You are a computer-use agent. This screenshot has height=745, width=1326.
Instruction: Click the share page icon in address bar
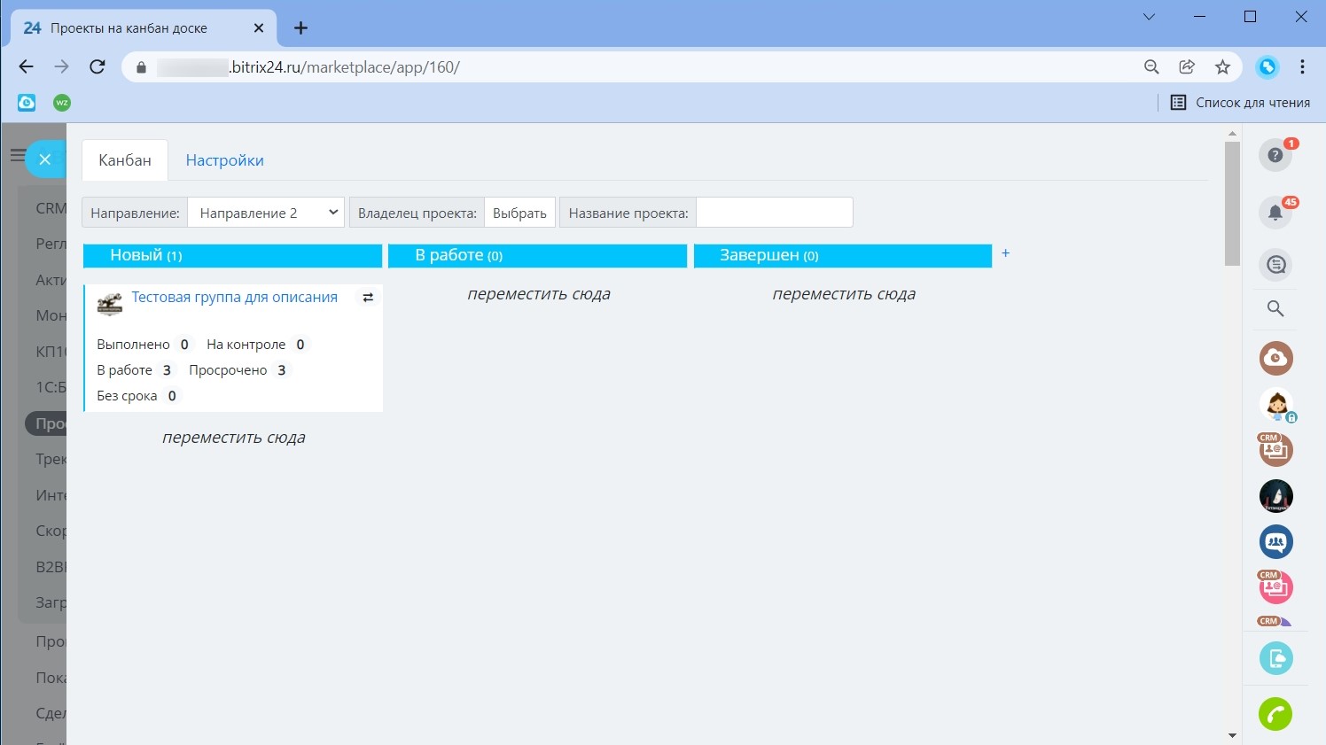1187,67
